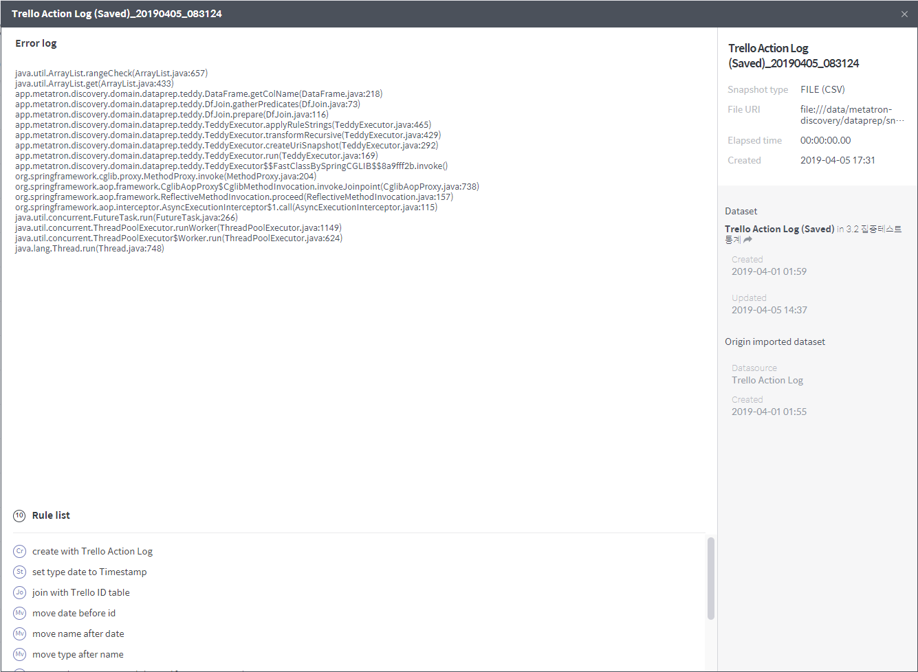Select rule 'join with Trello ID table'
The width and height of the screenshot is (918, 672).
81,592
